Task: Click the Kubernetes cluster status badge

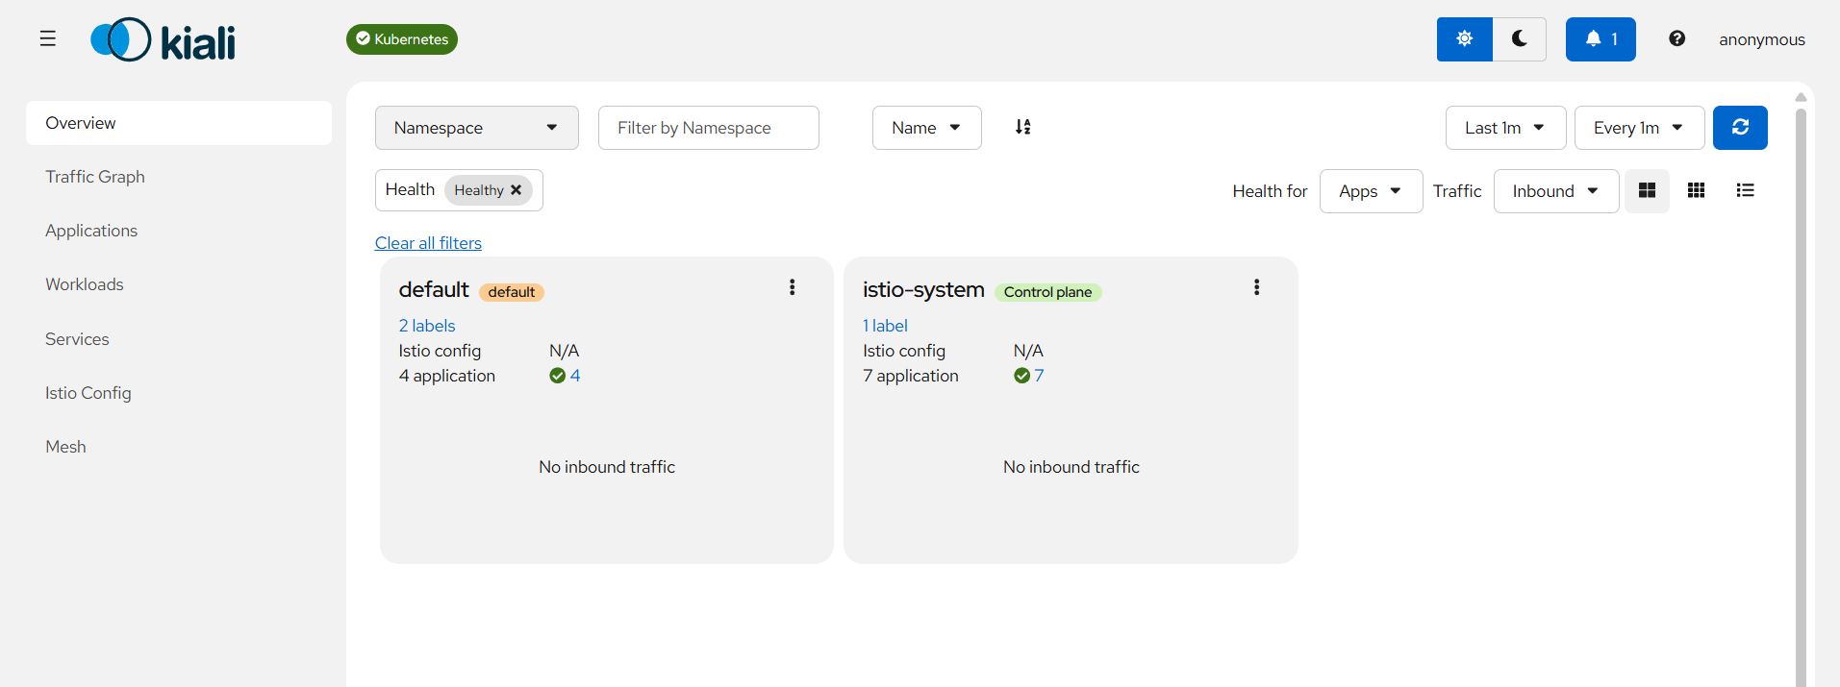Action: coord(402,39)
